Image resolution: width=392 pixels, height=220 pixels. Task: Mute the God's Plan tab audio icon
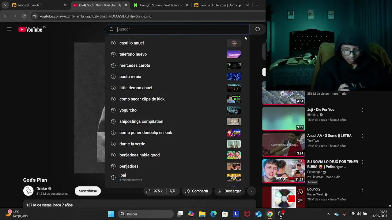[120, 5]
